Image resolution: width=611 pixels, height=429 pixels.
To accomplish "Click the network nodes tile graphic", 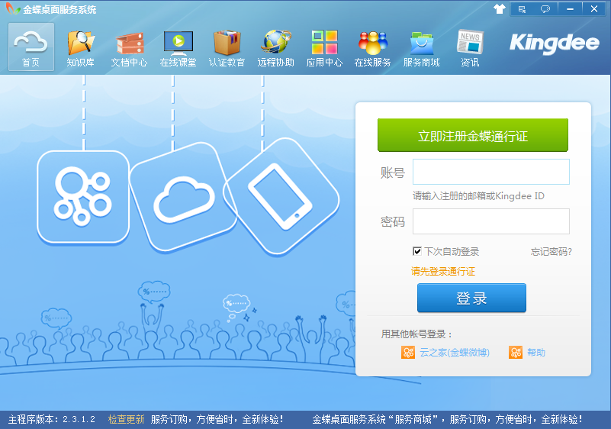I will (x=83, y=197).
